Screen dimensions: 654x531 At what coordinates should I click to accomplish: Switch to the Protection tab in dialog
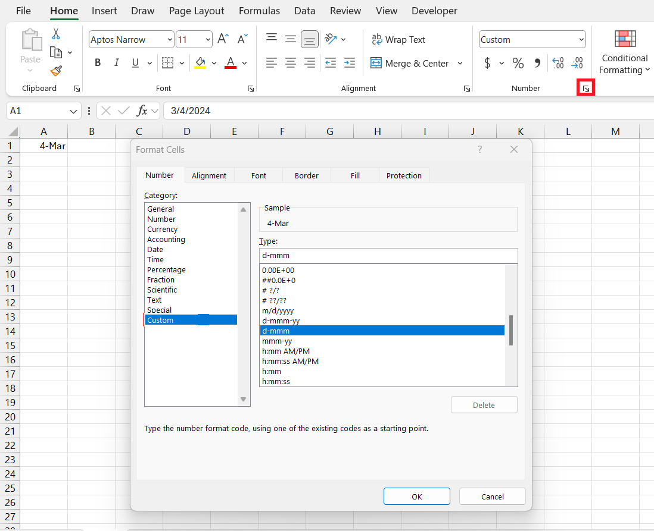coord(404,176)
